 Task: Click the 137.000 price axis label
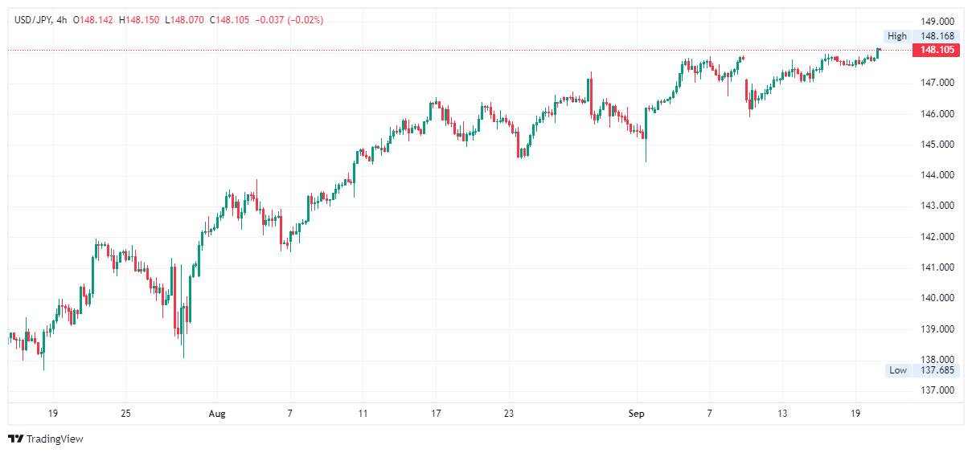tap(937, 391)
